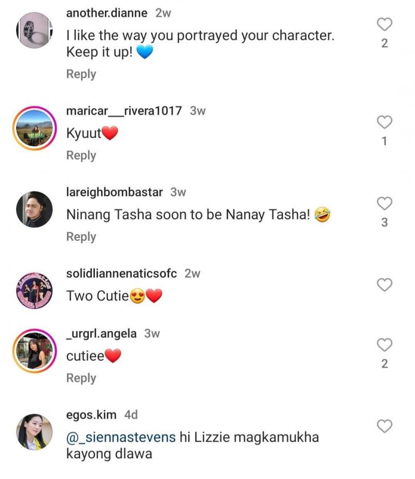415x479 pixels.
Task: View solidliannenaticsofc's story avatar
Action: point(34,290)
